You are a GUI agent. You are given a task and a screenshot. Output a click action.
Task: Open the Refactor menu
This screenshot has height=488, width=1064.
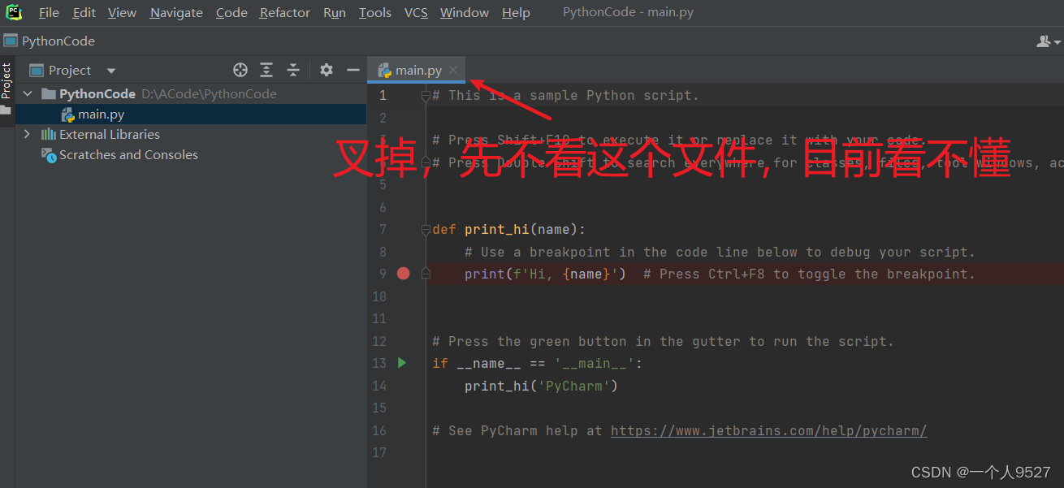(x=285, y=13)
